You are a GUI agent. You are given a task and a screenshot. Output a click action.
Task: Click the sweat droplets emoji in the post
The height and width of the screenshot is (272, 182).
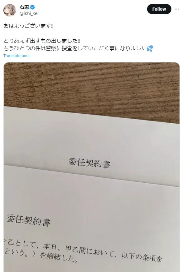coord(150,48)
